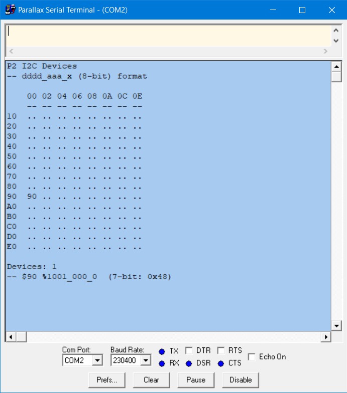The height and width of the screenshot is (393, 347).
Task: Click the blue RX indicator light
Action: [162, 363]
